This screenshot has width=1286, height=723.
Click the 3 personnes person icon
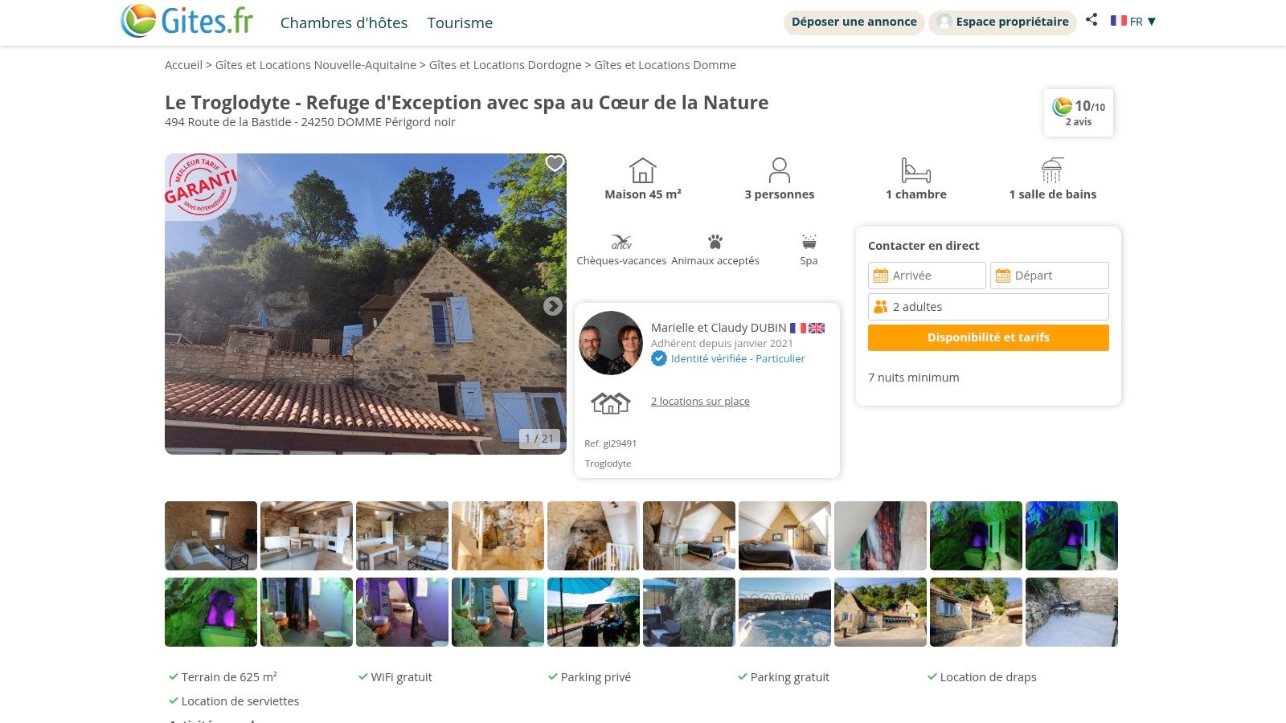780,170
